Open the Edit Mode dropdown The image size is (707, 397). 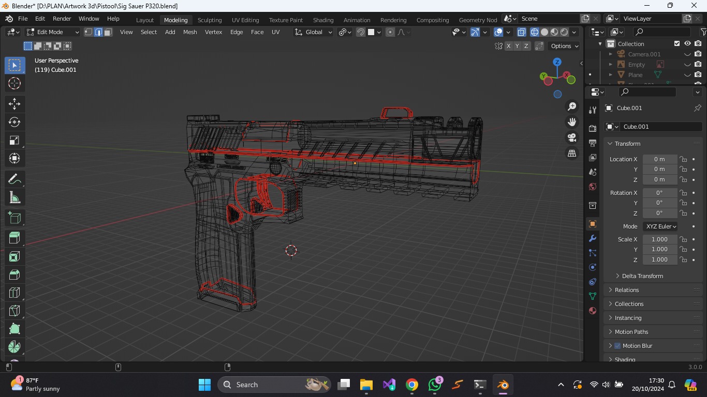pyautogui.click(x=53, y=32)
